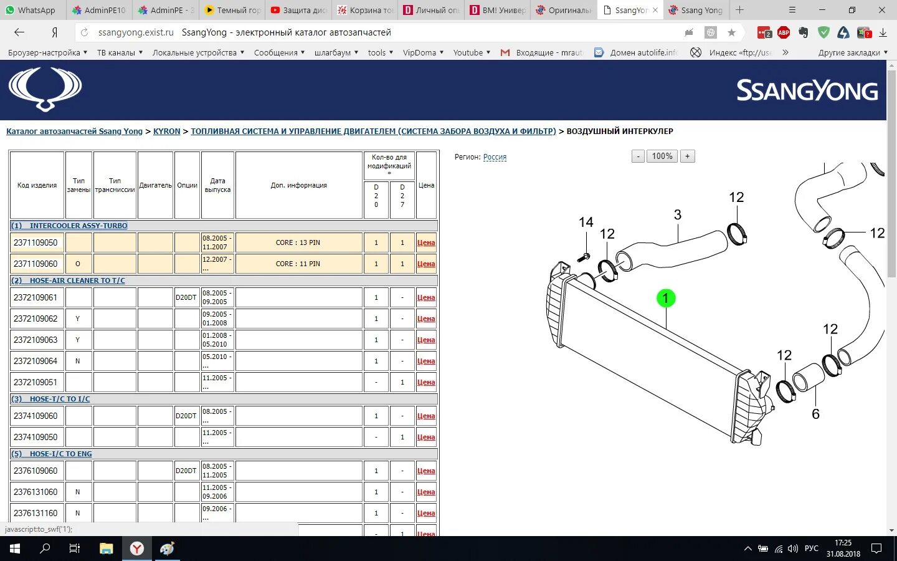The image size is (897, 561).
Task: Open File Explorer from the taskbar
Action: coord(107,549)
